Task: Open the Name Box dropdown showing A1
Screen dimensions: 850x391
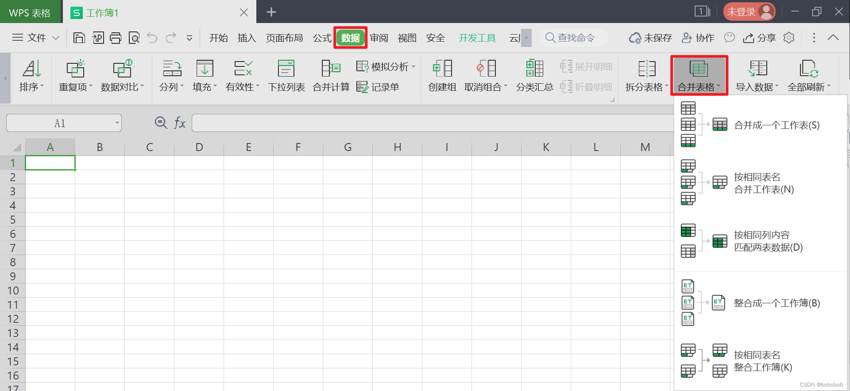Action: click(x=117, y=123)
